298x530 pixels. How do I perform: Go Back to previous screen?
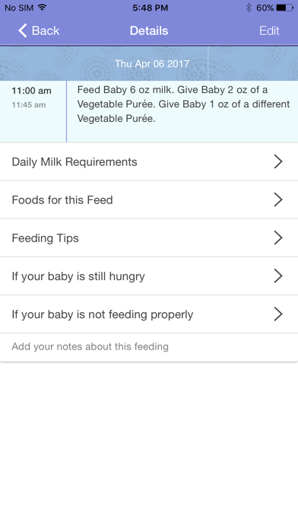[39, 30]
